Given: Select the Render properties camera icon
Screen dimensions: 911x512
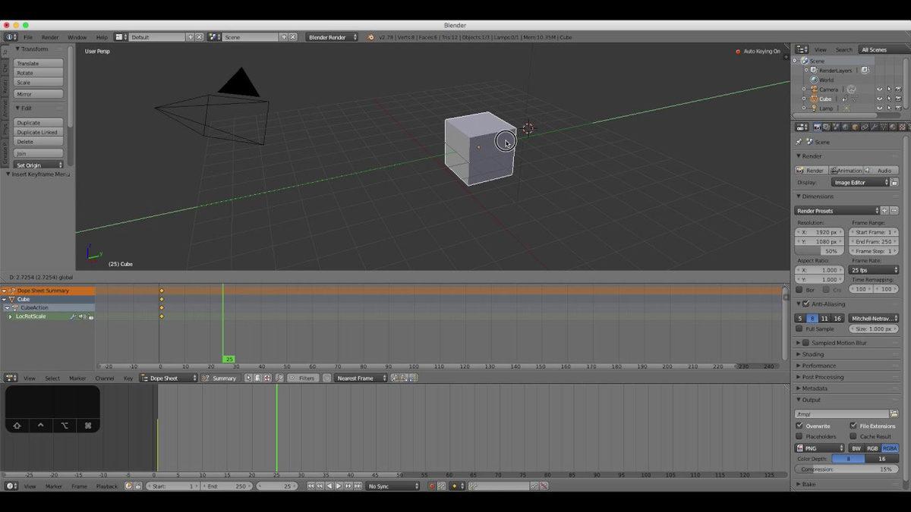Looking at the screenshot, I should point(818,129).
